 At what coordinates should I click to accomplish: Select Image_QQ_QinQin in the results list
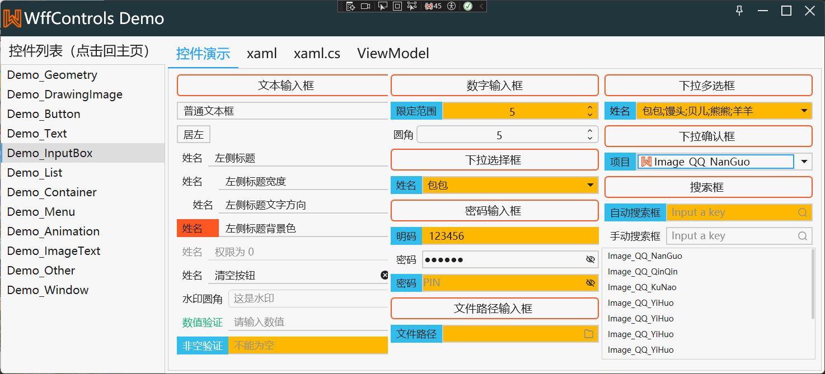707,272
